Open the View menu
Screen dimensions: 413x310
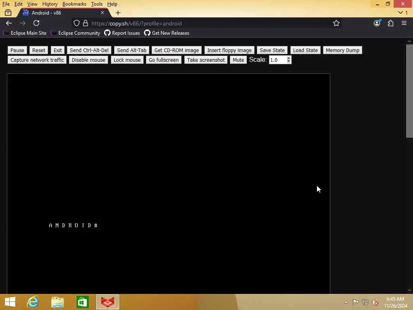coord(32,4)
